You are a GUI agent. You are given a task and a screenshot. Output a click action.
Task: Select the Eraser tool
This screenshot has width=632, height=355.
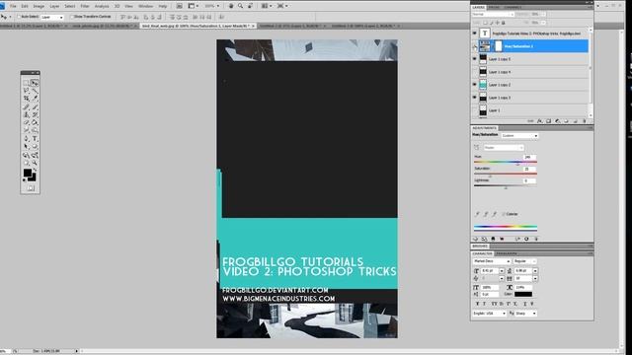tap(27, 122)
